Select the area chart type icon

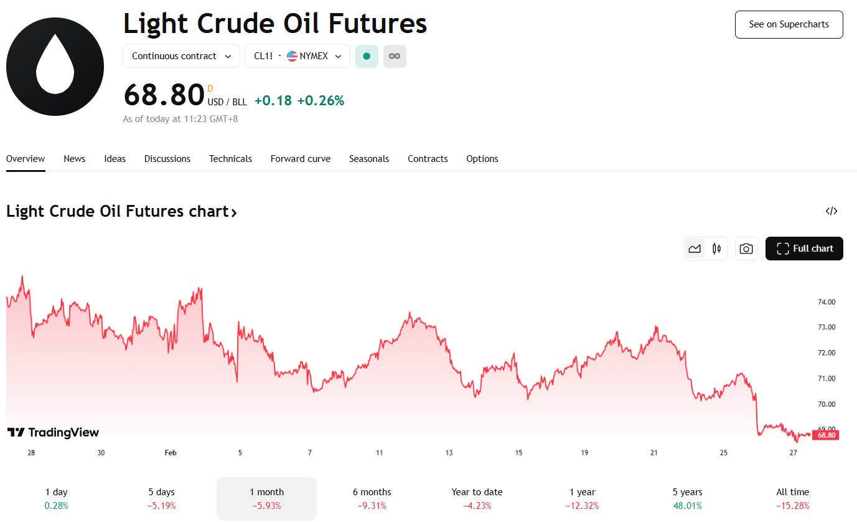(695, 249)
